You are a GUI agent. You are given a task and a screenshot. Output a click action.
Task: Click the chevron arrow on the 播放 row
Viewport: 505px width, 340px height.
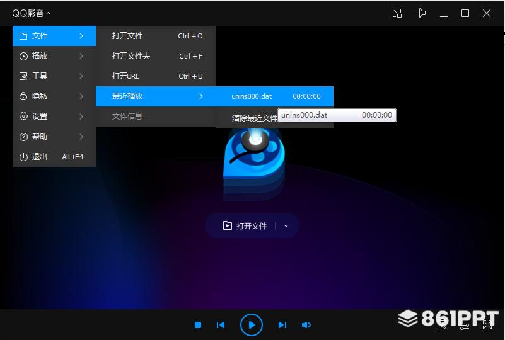pyautogui.click(x=81, y=56)
